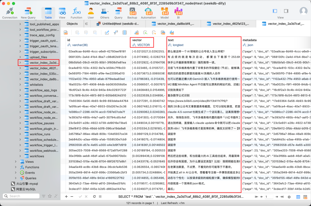Expand the Functions tree node
Screen dimensions: 311x206
(16, 167)
